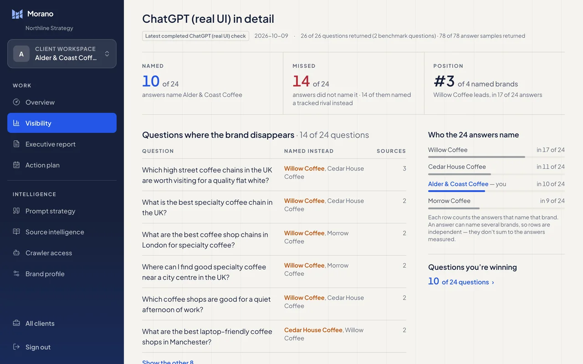
Task: Click the NAMED INSTEAD column header
Action: [309, 151]
